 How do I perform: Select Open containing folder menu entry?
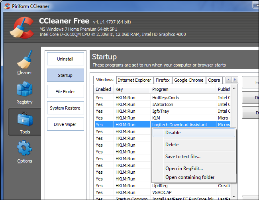click(194, 177)
